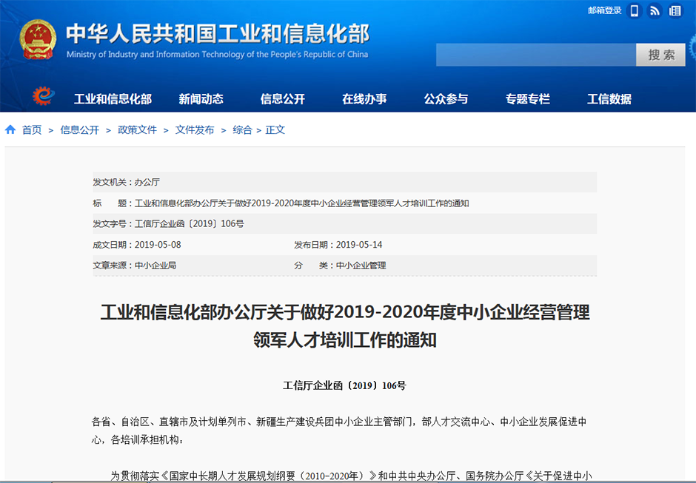Click the large bold article headline
Screen dimensions: 696x483
point(345,326)
